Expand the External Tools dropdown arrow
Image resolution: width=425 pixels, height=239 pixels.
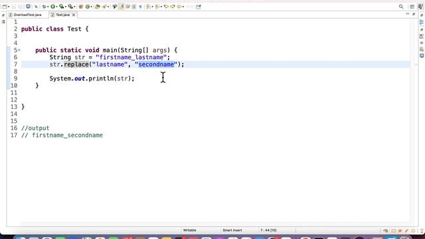pyautogui.click(x=74, y=7)
